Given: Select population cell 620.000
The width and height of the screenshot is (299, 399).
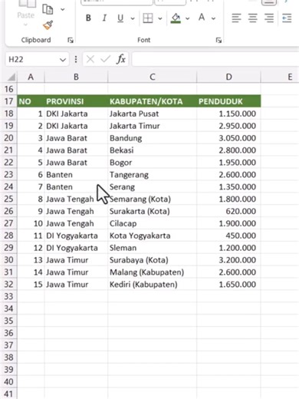Looking at the screenshot, I should (228, 211).
